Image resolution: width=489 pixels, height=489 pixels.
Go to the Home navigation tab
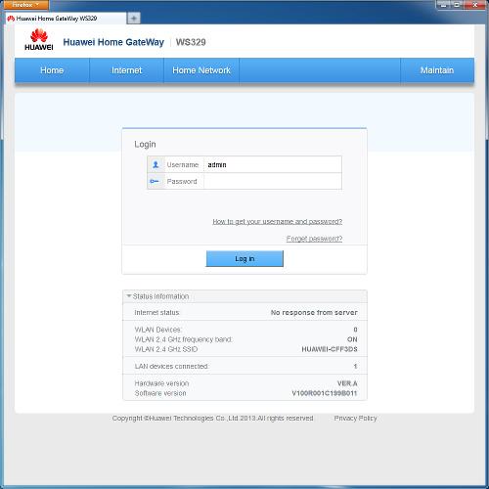click(x=52, y=70)
